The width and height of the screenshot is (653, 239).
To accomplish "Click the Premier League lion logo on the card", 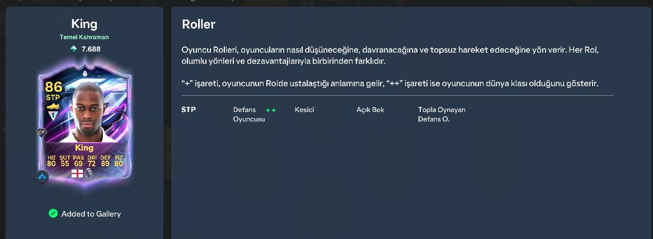I will click(x=89, y=174).
